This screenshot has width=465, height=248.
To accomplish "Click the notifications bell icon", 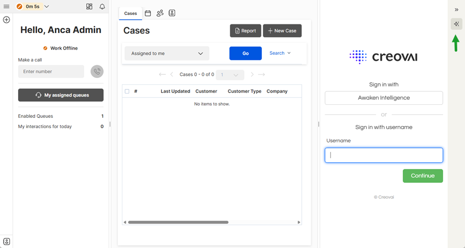I will pos(102,7).
